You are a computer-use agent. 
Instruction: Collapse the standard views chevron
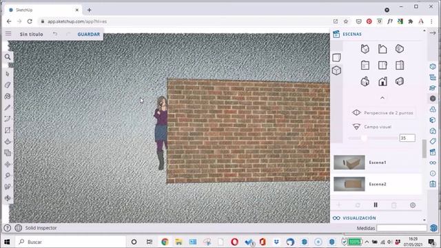pyautogui.click(x=382, y=98)
